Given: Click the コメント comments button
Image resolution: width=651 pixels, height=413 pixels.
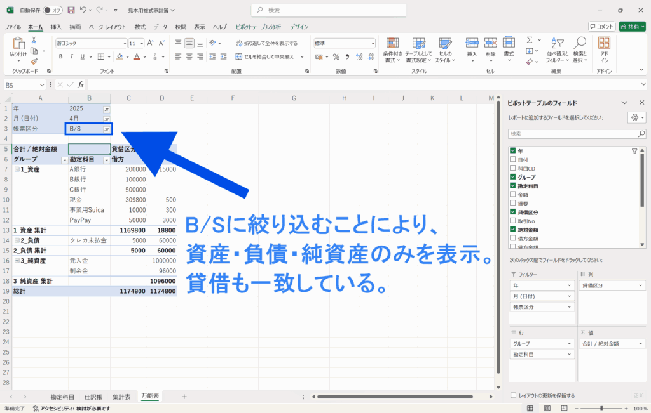Looking at the screenshot, I should (x=601, y=27).
